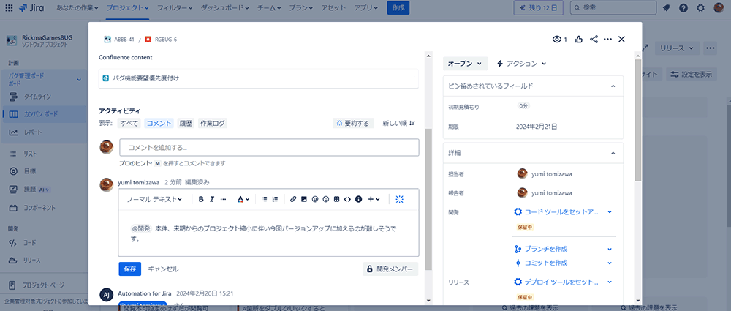
Task: Cancel the comment edit with キャンセル
Action: (x=163, y=269)
